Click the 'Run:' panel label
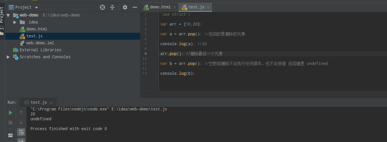The height and width of the screenshot is (142, 387). click(x=12, y=102)
